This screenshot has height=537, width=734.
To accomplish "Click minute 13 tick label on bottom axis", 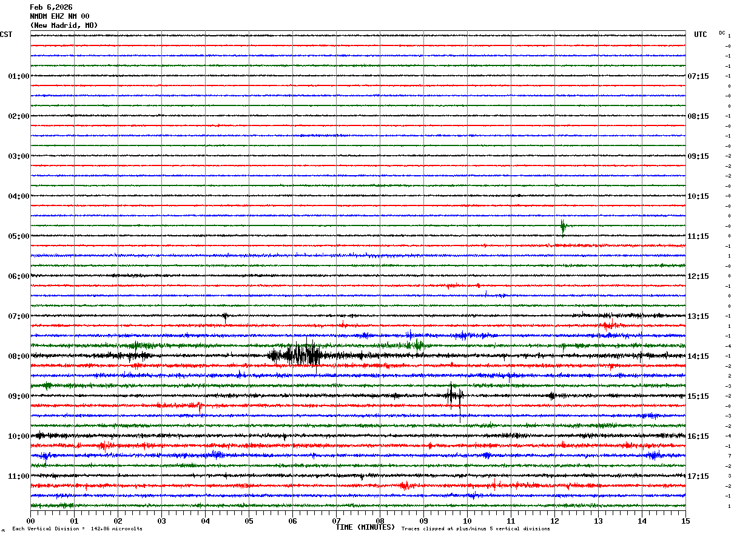I will [x=598, y=521].
